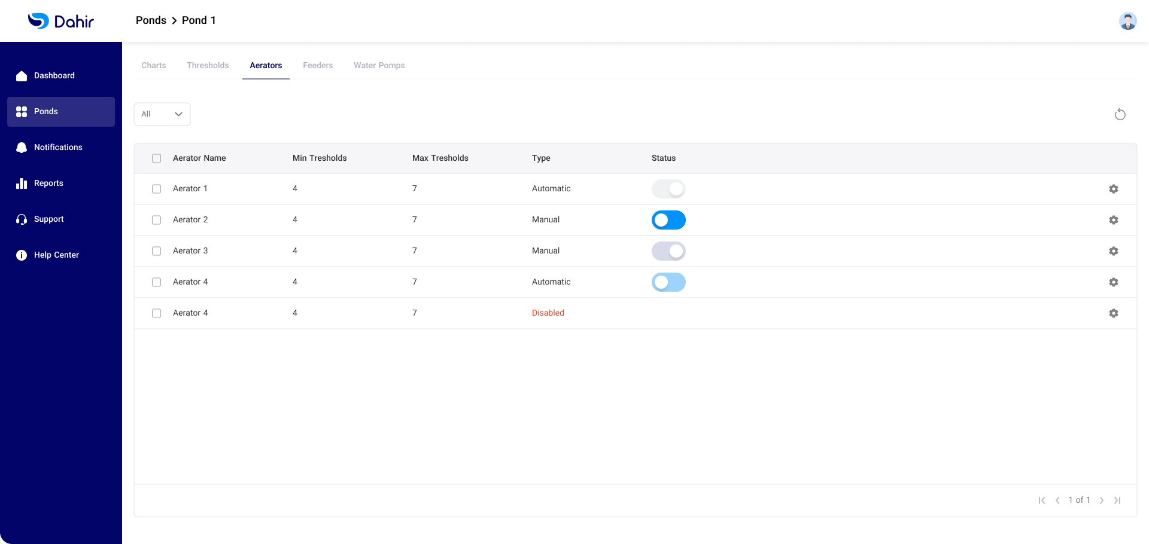Jump to last page arrow

(1117, 500)
